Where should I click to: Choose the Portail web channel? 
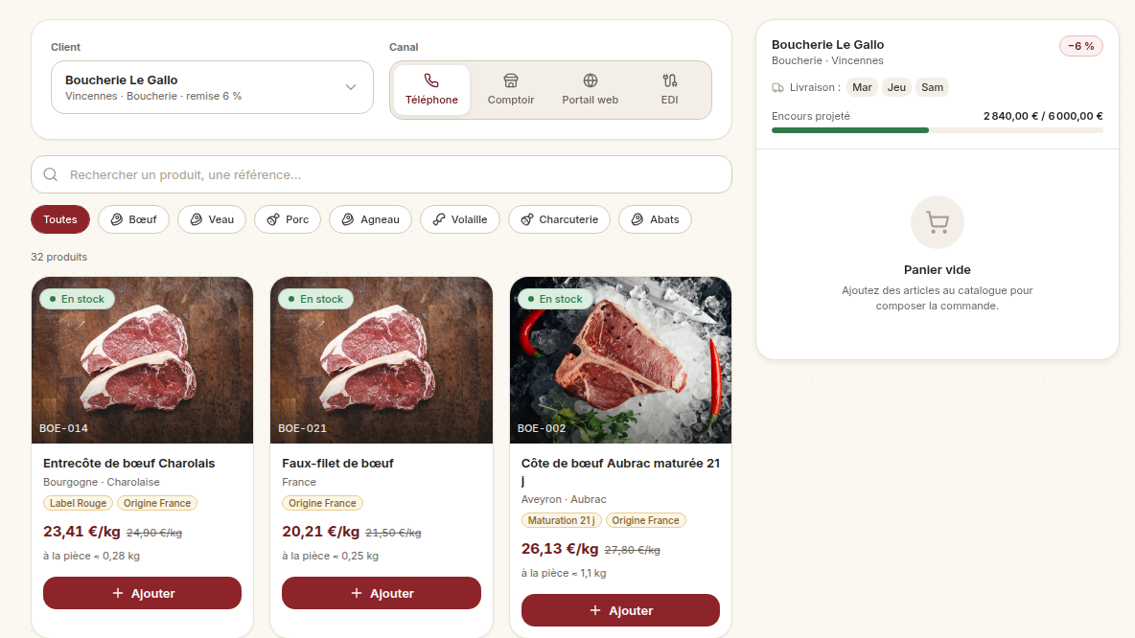590,90
